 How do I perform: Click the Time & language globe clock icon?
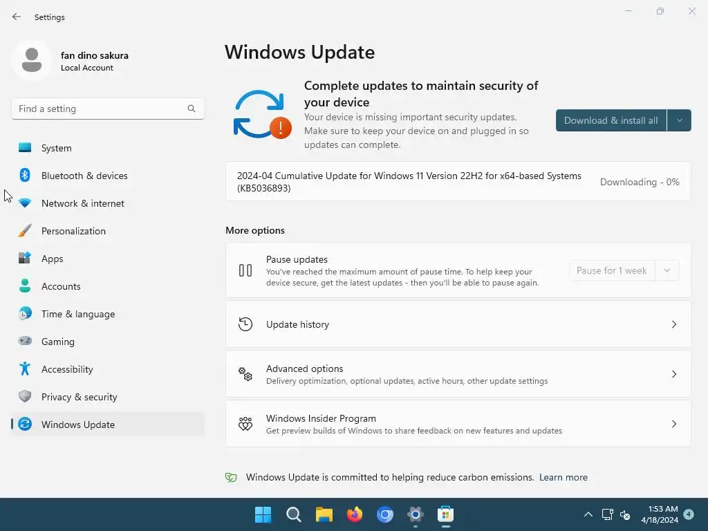[25, 313]
